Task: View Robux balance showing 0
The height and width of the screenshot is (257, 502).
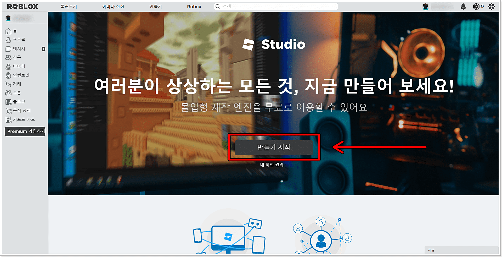Action: point(478,7)
